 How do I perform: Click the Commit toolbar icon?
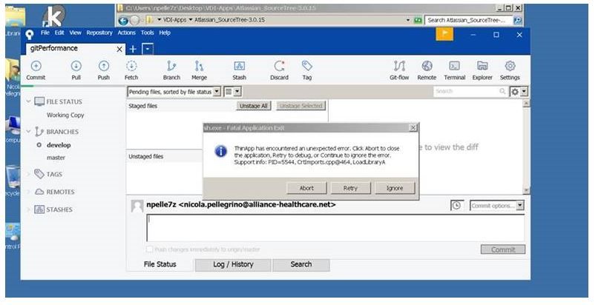pyautogui.click(x=36, y=67)
